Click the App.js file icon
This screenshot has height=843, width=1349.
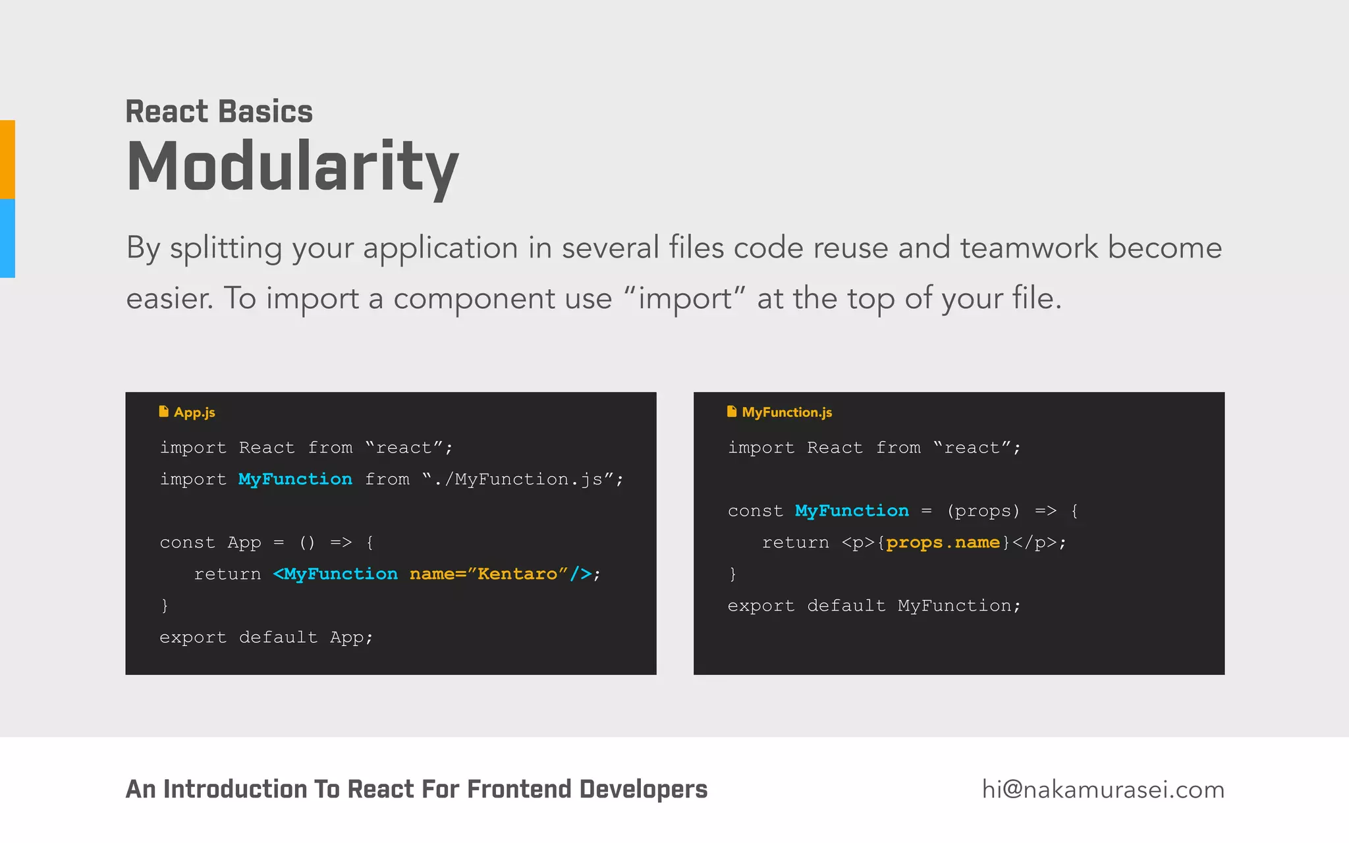point(163,412)
